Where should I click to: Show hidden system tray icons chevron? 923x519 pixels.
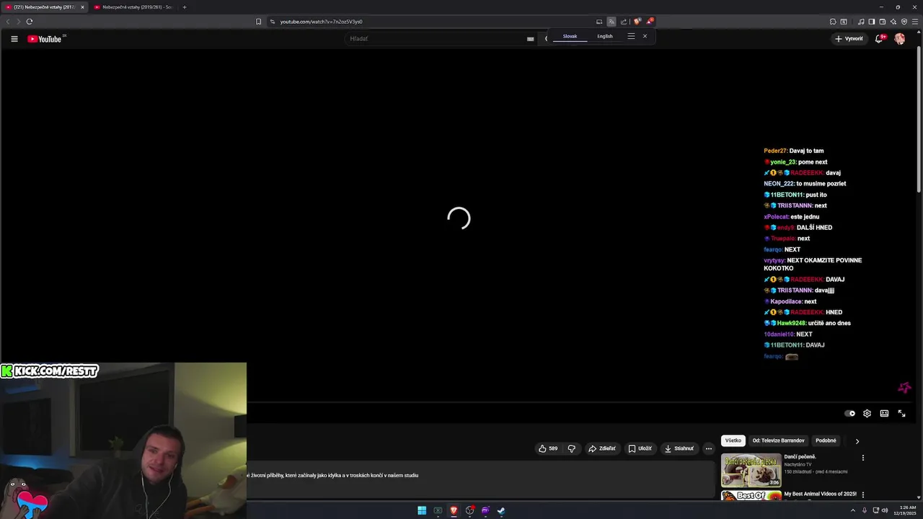coord(853,510)
